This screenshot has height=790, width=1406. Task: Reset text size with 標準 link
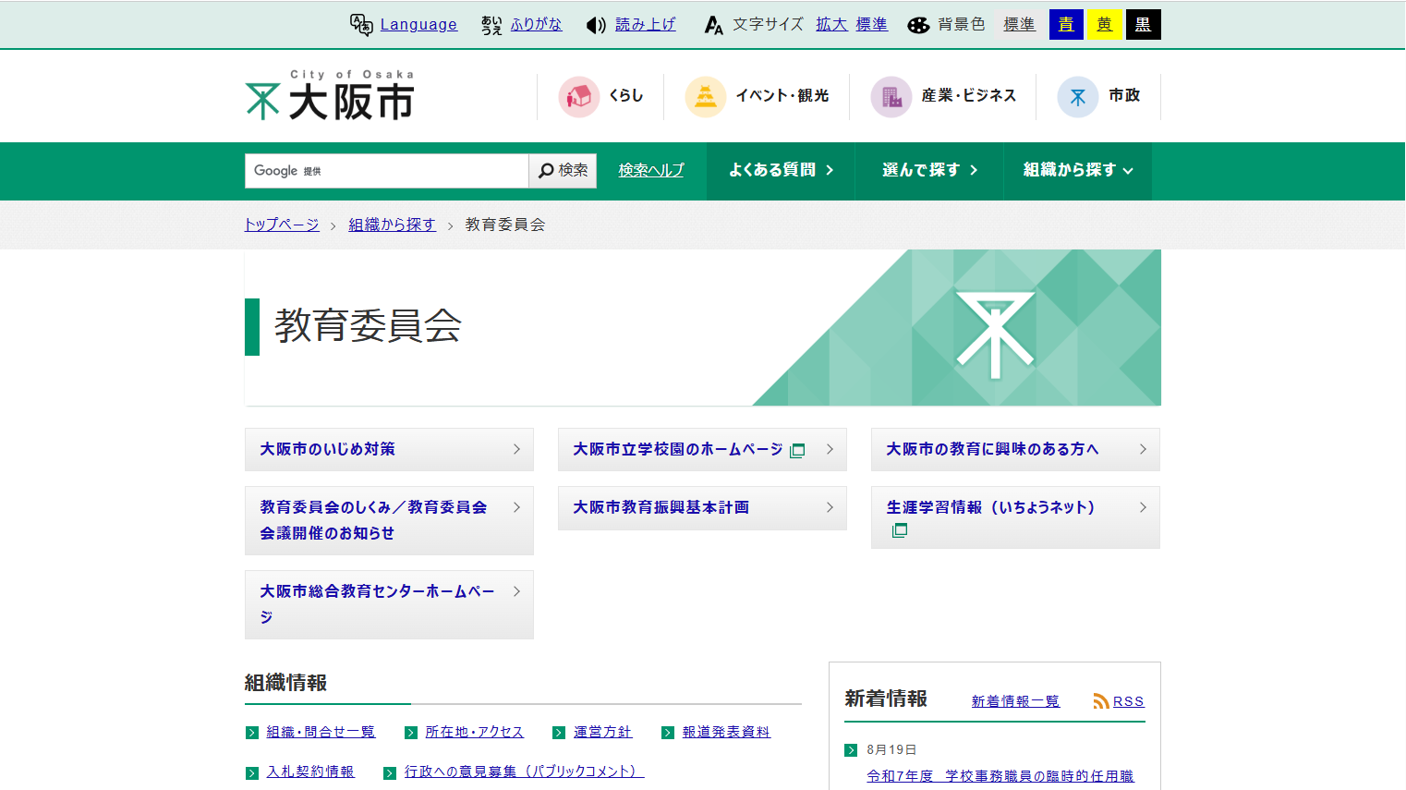click(871, 25)
